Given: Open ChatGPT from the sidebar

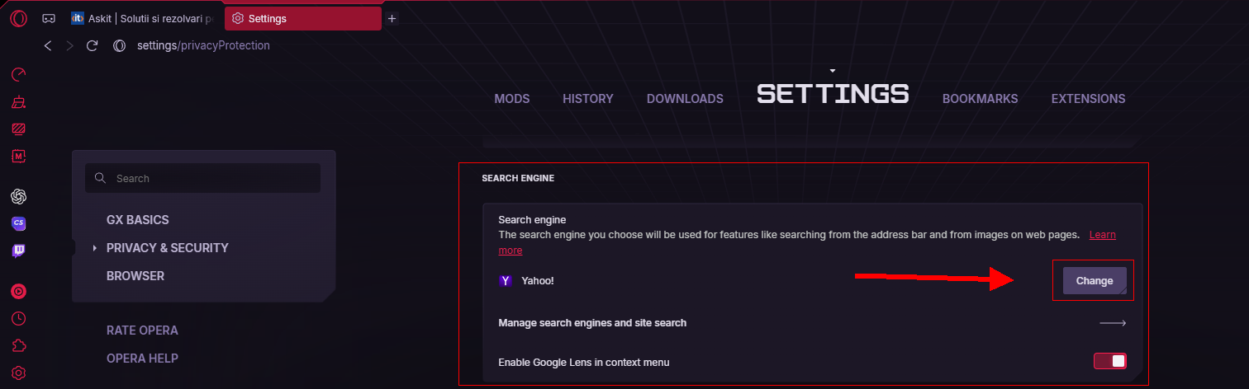Looking at the screenshot, I should coord(18,196).
